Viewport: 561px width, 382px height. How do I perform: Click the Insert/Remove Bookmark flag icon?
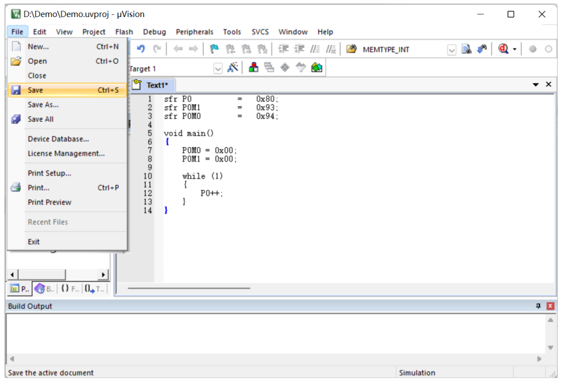(214, 49)
